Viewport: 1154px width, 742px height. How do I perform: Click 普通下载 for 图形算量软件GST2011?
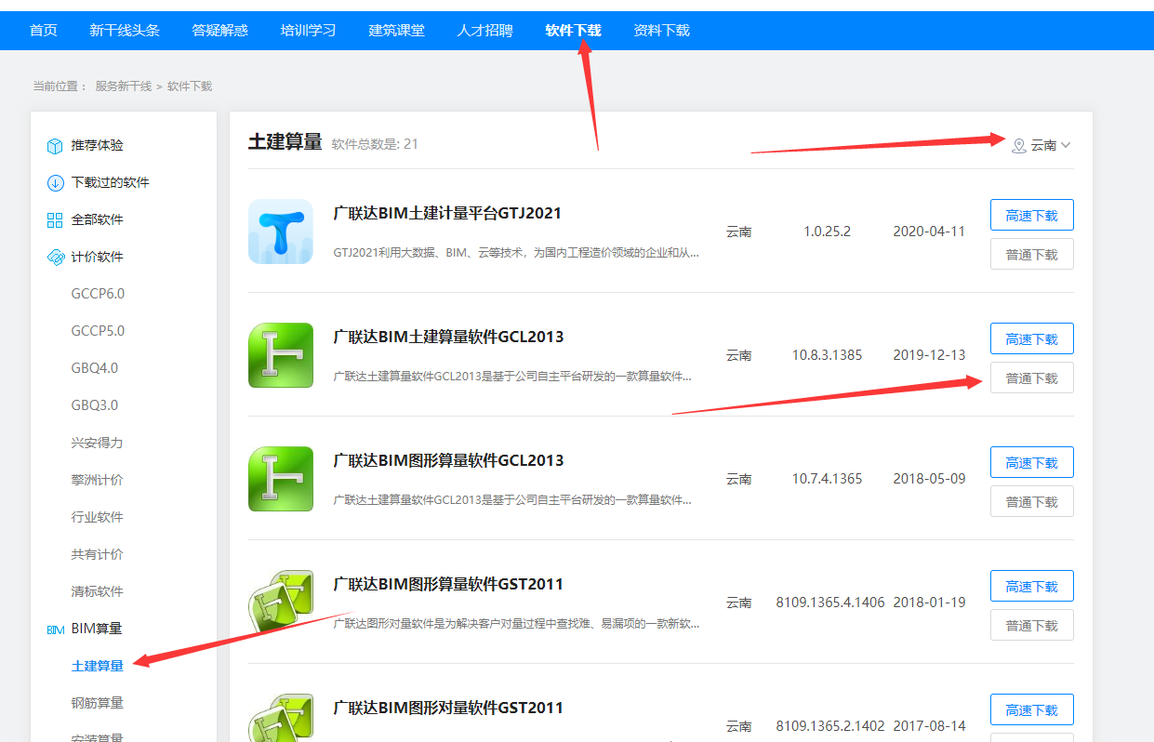[x=1032, y=625]
